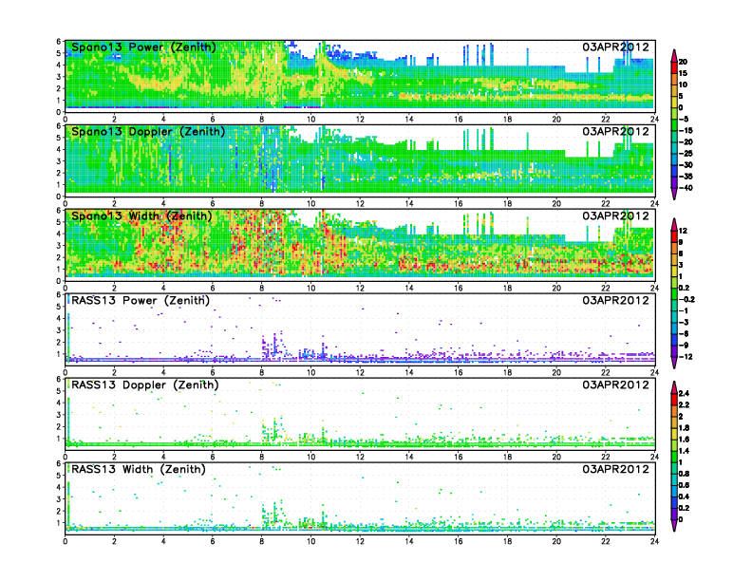Click the 2.4 label on the bottom colorbar
Image resolution: width=752 pixels, height=581 pixels.
[684, 393]
